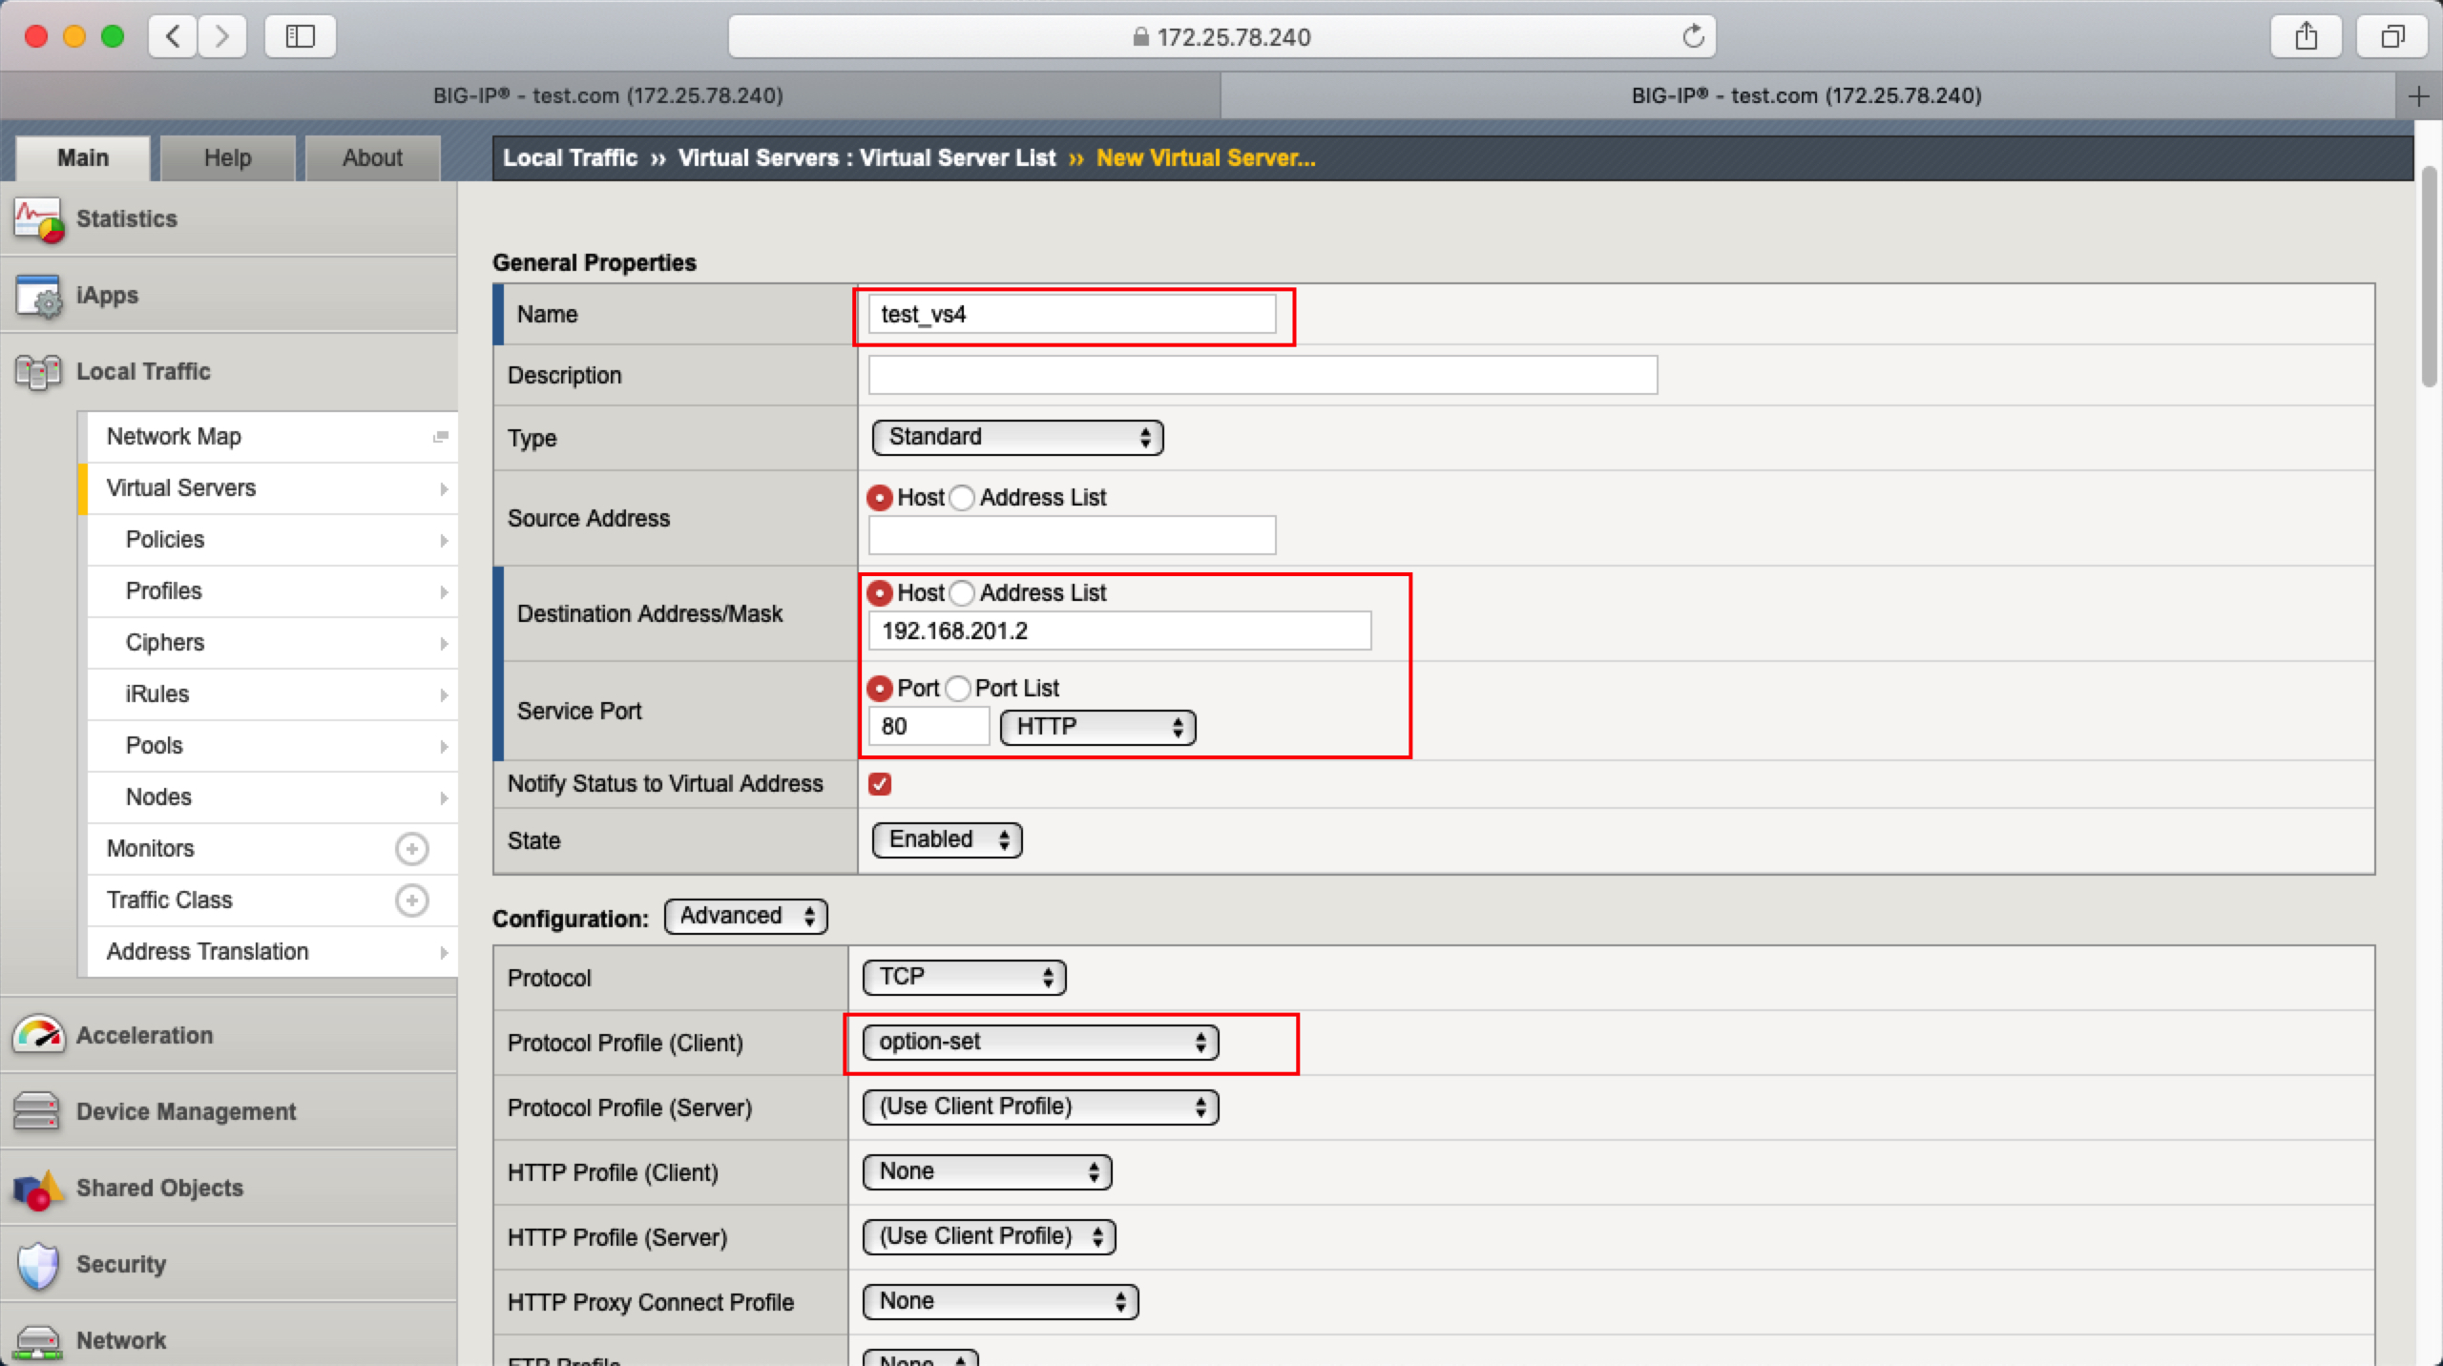
Task: Open the Type Standard dropdown
Action: (1017, 438)
